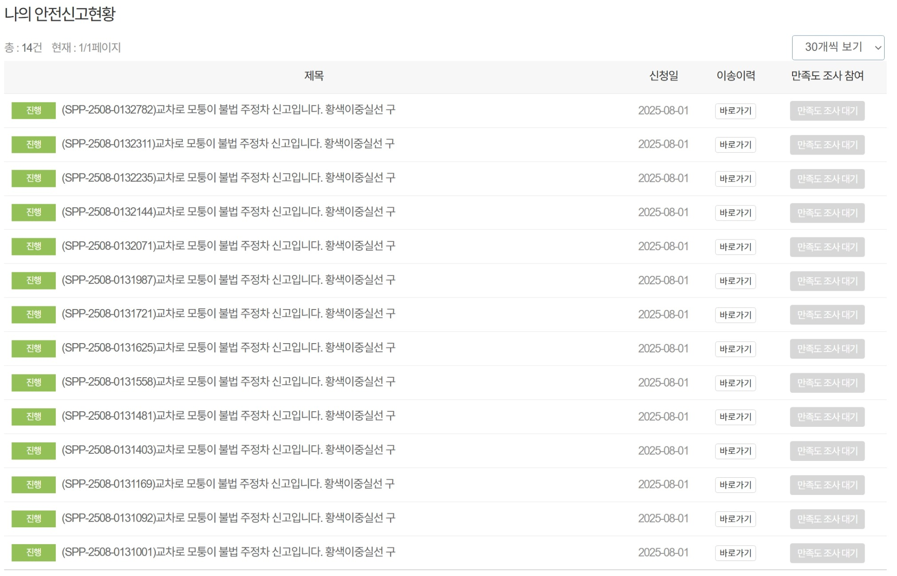Click 만족도 조사 대기 on first row
This screenshot has width=897, height=576.
(x=827, y=110)
